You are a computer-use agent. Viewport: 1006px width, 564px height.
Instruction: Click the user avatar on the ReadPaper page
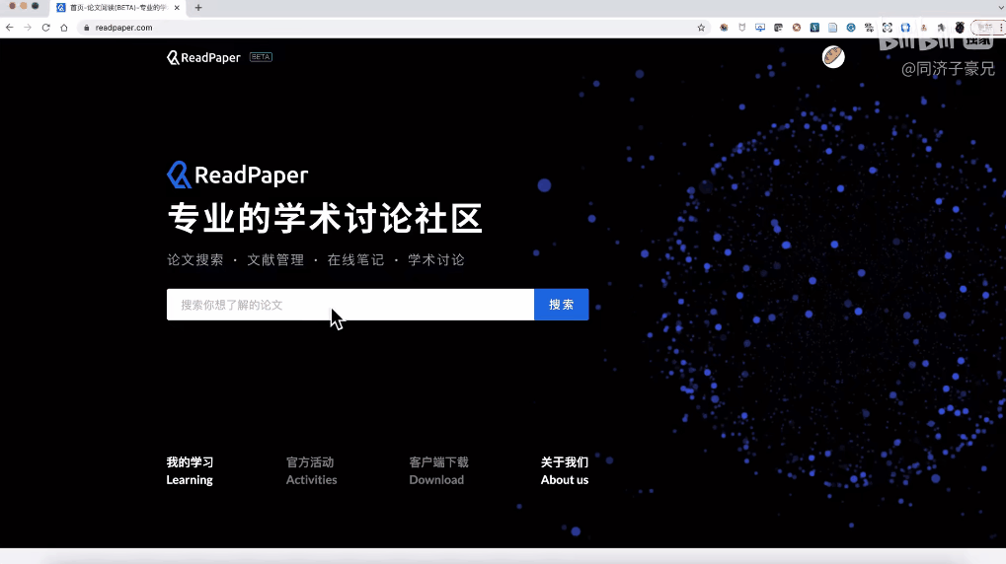tap(833, 57)
